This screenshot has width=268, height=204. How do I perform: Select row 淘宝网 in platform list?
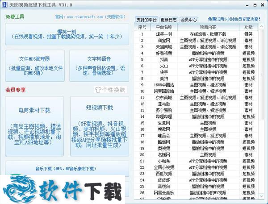(x=196, y=41)
